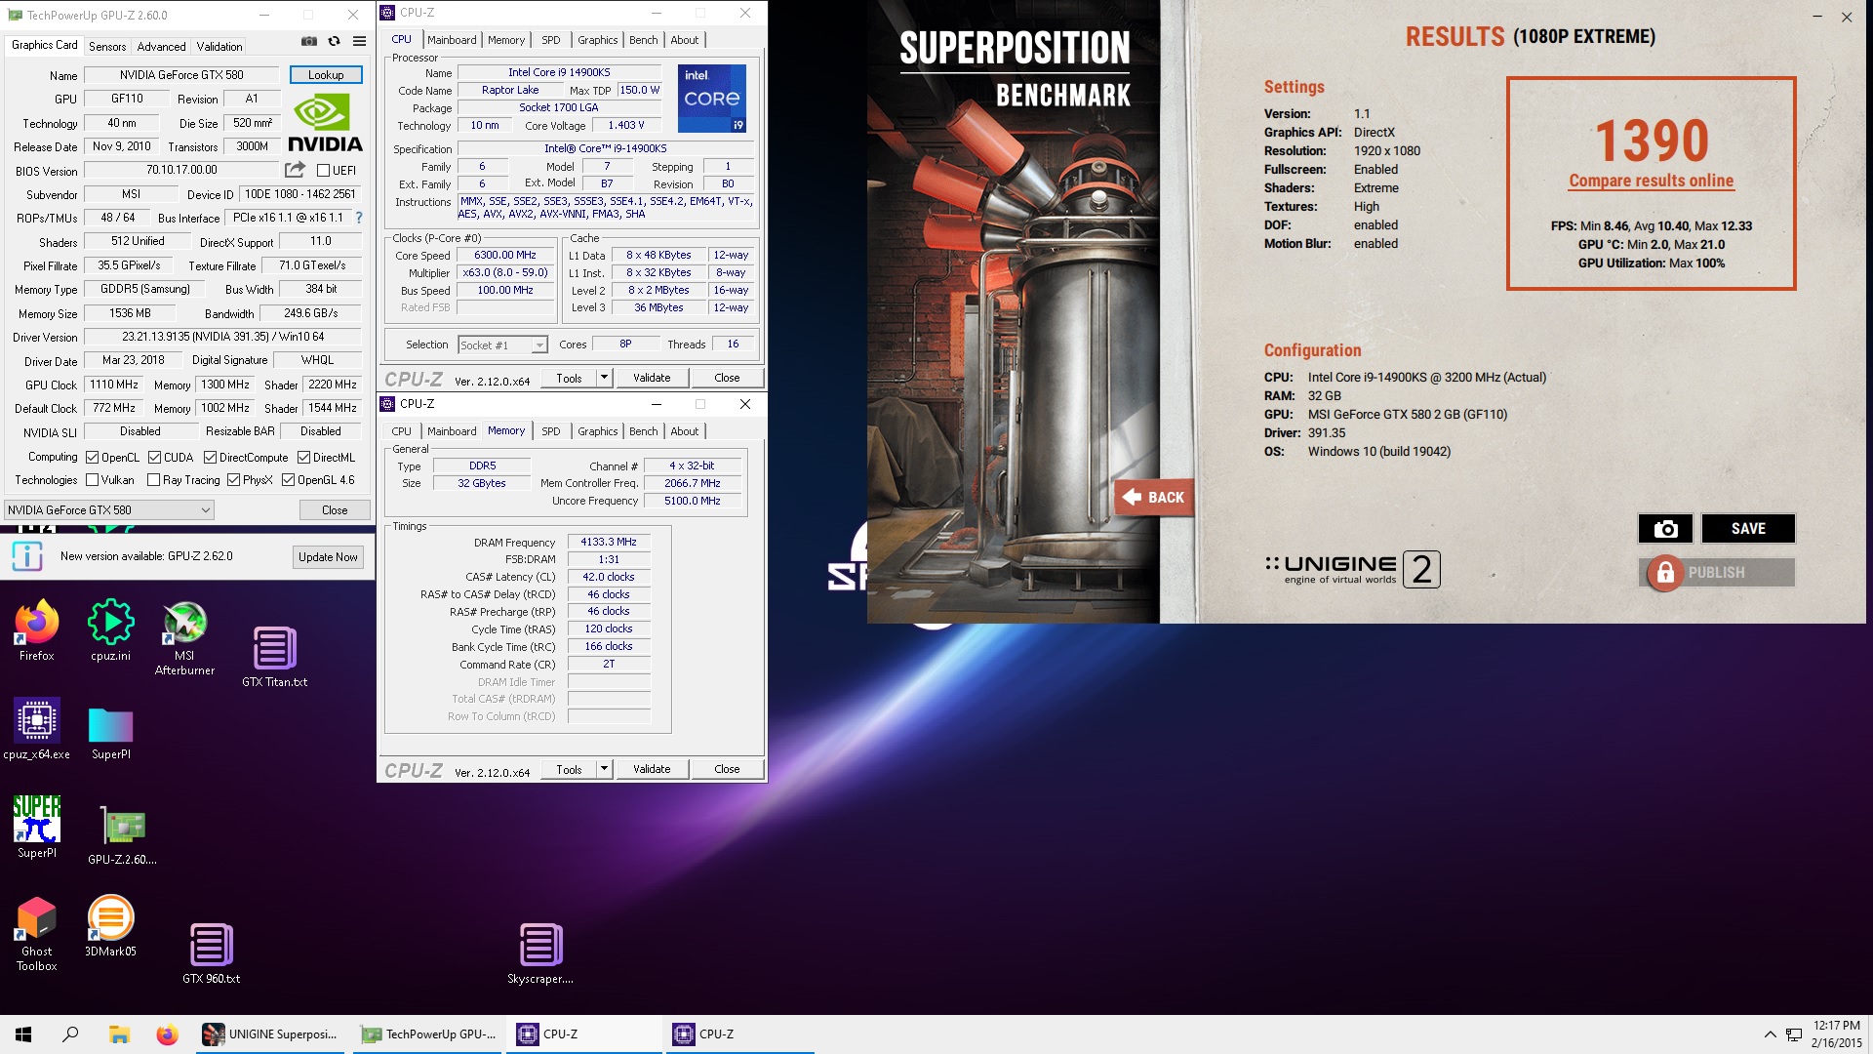Click the GPU Name field GeForce GTX 580
The image size is (1873, 1054).
182,75
